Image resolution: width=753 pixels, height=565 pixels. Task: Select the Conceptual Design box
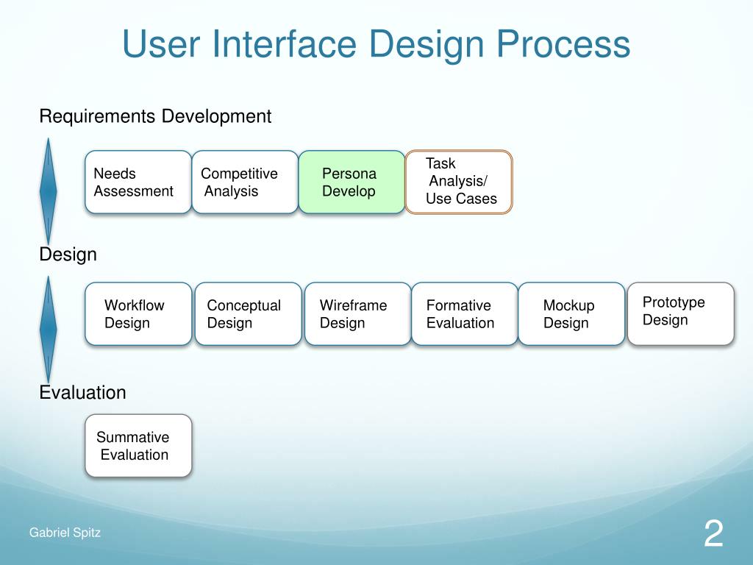click(x=249, y=313)
